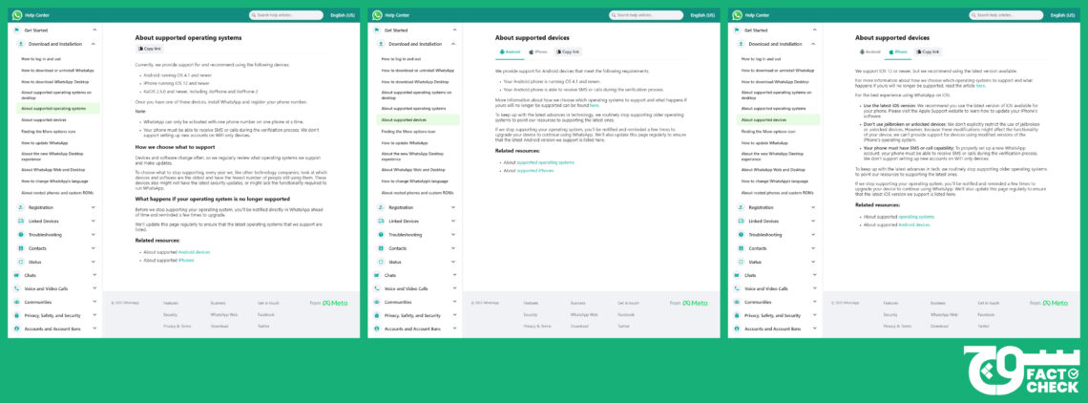
Task: Click Copy link button in middle window
Action: pos(568,53)
